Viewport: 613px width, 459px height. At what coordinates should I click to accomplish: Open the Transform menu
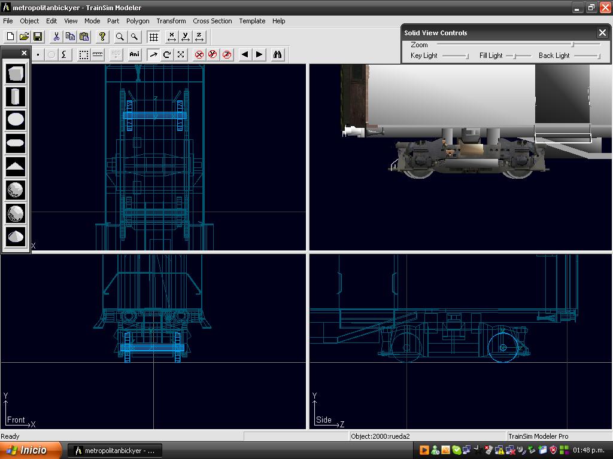[171, 21]
